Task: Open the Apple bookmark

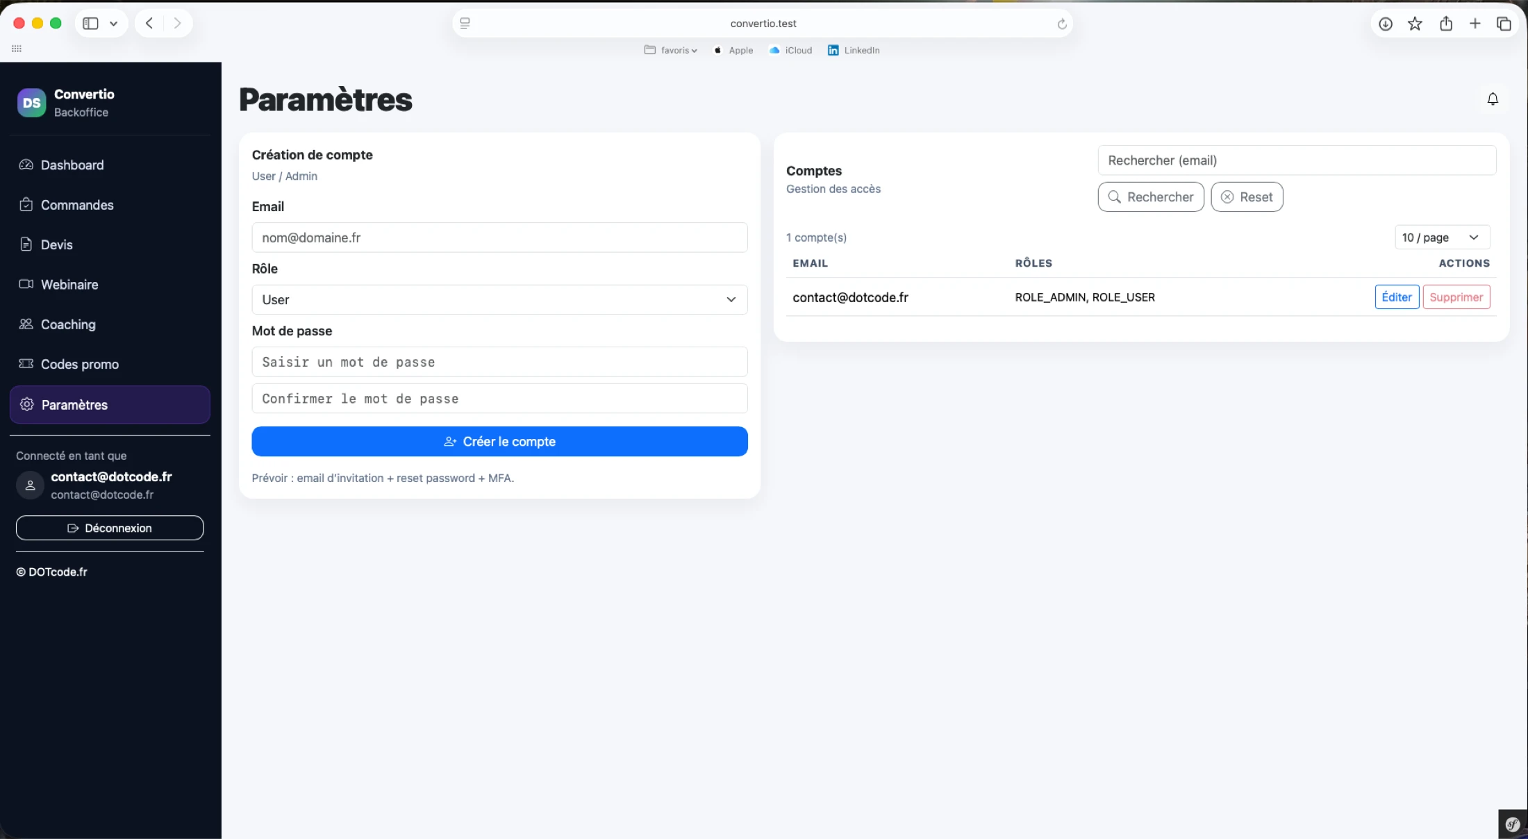Action: click(733, 50)
